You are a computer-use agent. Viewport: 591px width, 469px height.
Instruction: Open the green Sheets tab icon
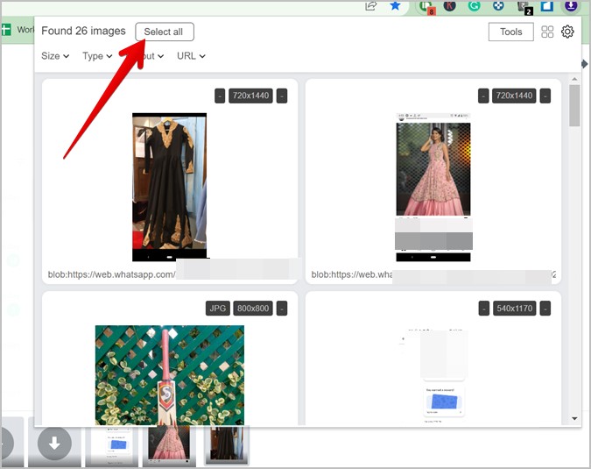[6, 30]
